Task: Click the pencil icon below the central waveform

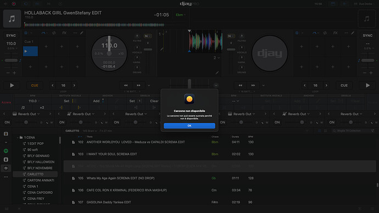Action: pos(217,72)
